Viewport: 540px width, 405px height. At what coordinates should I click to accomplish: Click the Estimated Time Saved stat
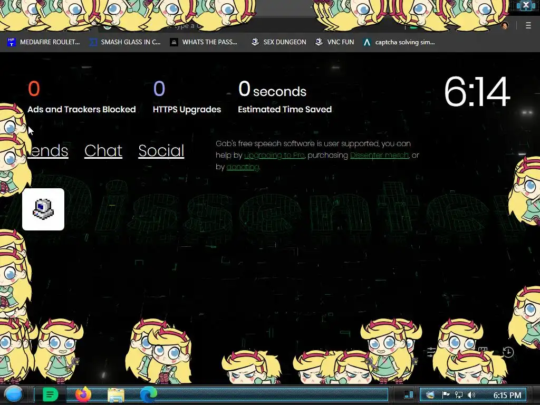click(285, 97)
